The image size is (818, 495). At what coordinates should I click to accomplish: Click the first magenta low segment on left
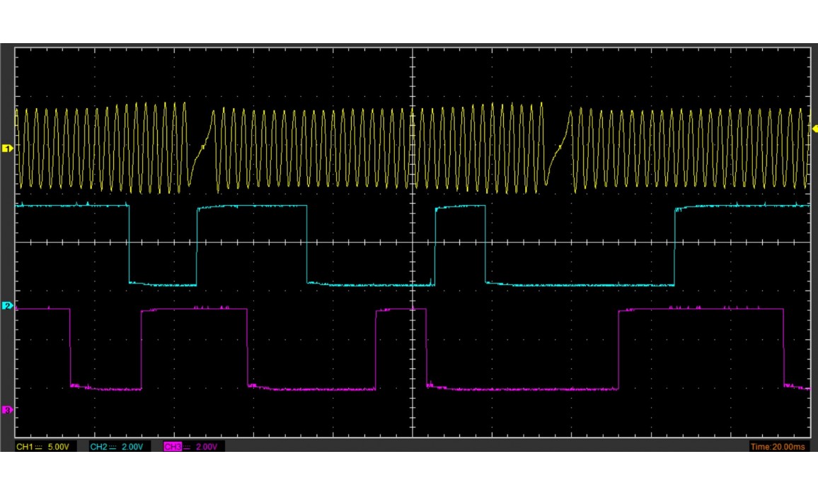106,389
